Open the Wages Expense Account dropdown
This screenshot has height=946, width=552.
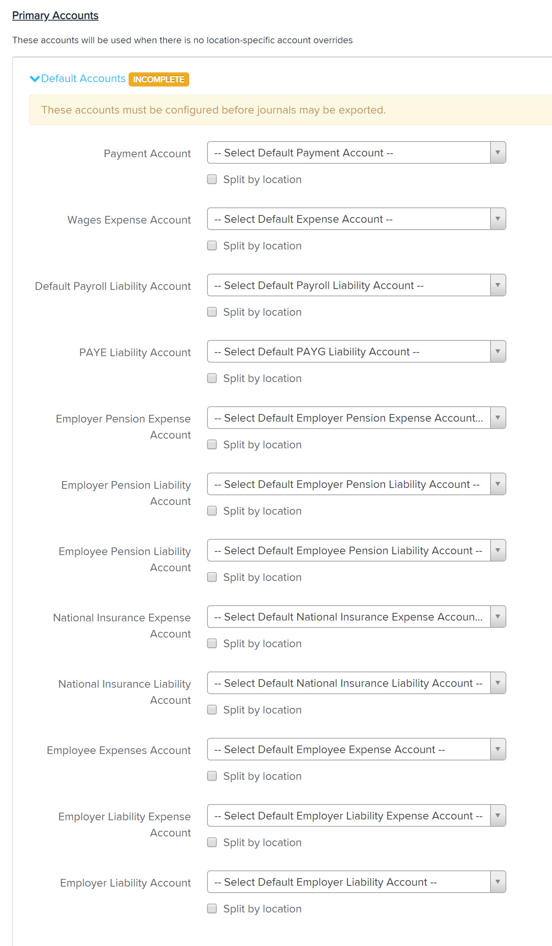[356, 219]
